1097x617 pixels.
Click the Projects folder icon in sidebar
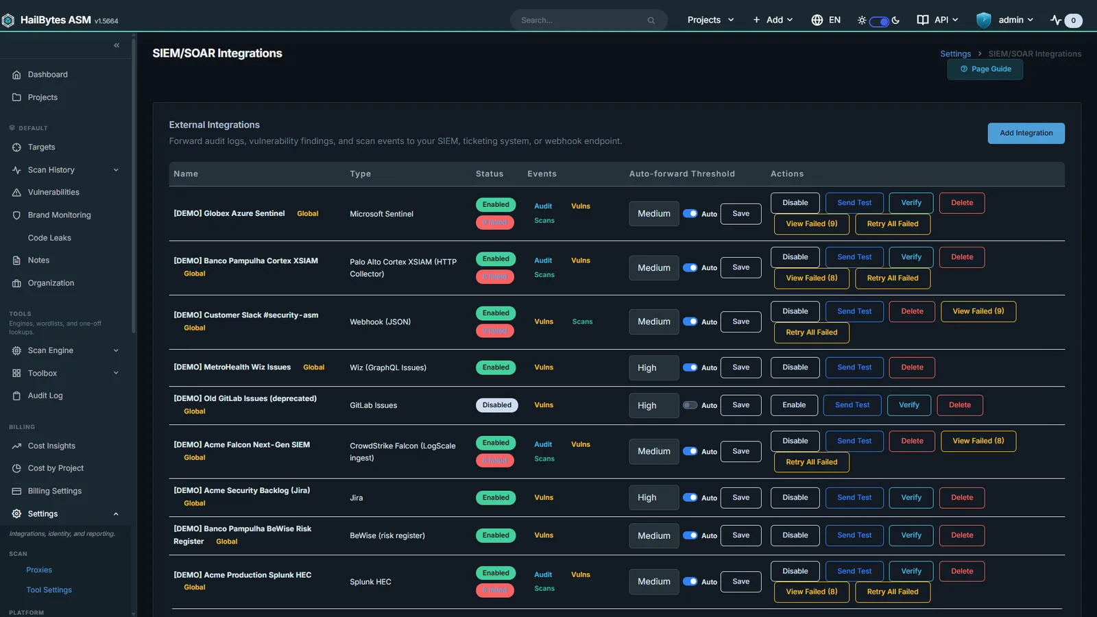[x=16, y=97]
